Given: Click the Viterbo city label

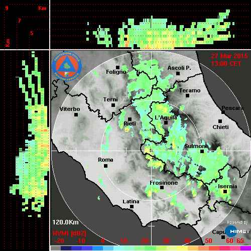Looking at the screenshot, I should 70,109.
